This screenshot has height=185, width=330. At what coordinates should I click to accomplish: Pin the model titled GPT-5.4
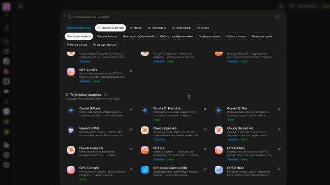pyautogui.click(x=205, y=149)
